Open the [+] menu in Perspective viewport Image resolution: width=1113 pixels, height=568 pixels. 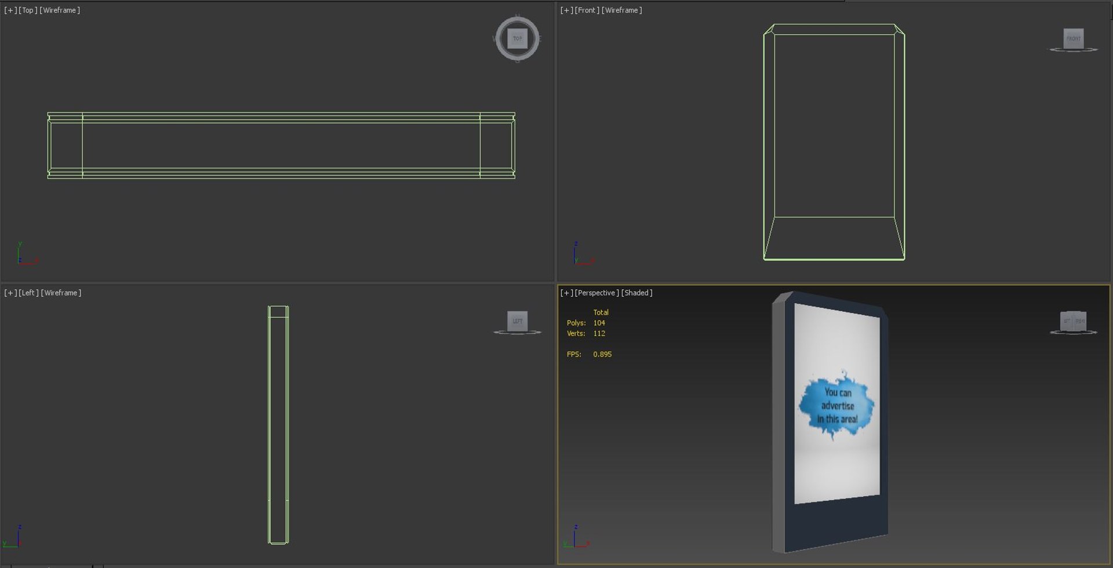point(567,293)
